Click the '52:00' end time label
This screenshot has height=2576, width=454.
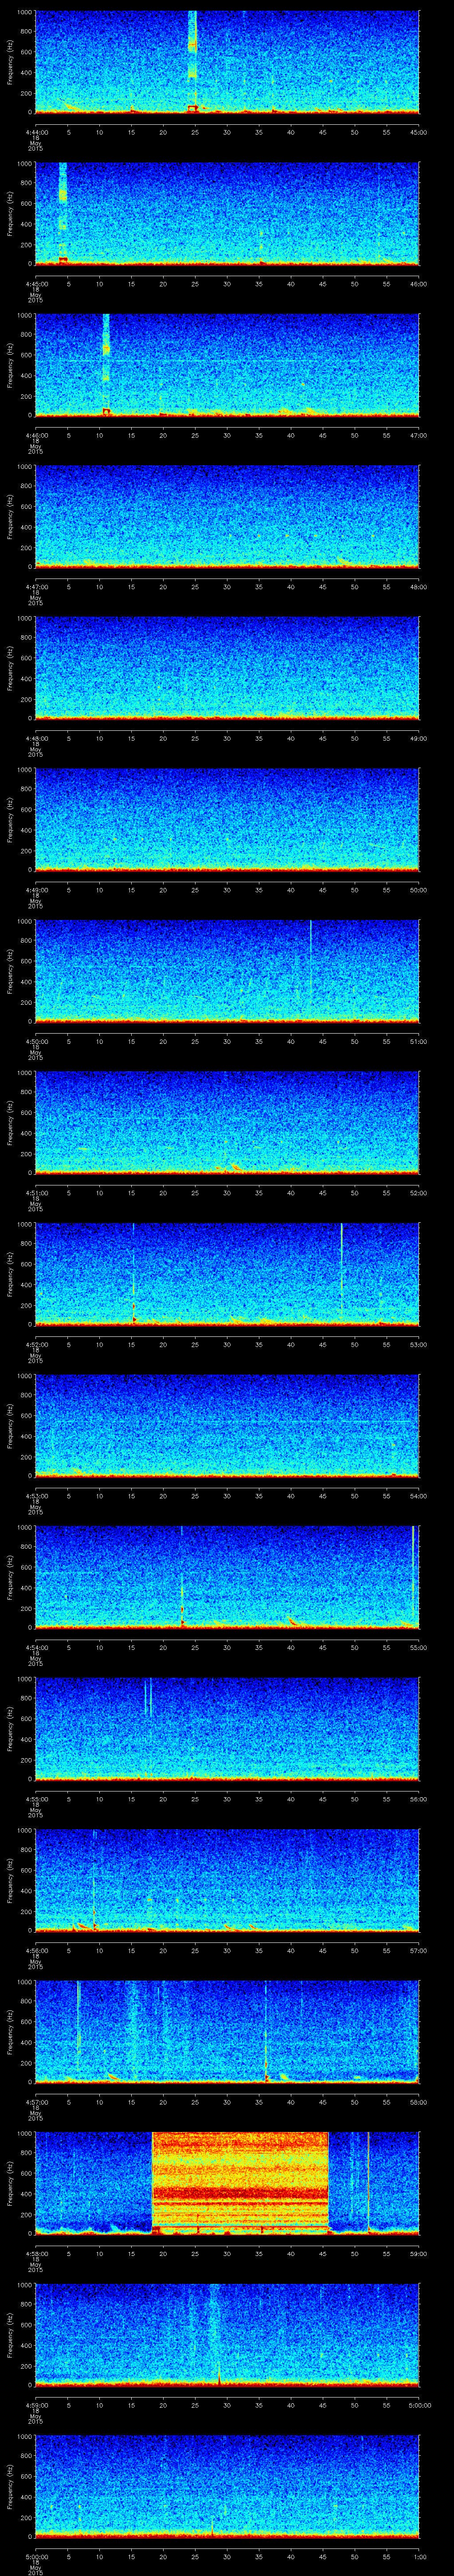tap(418, 1193)
